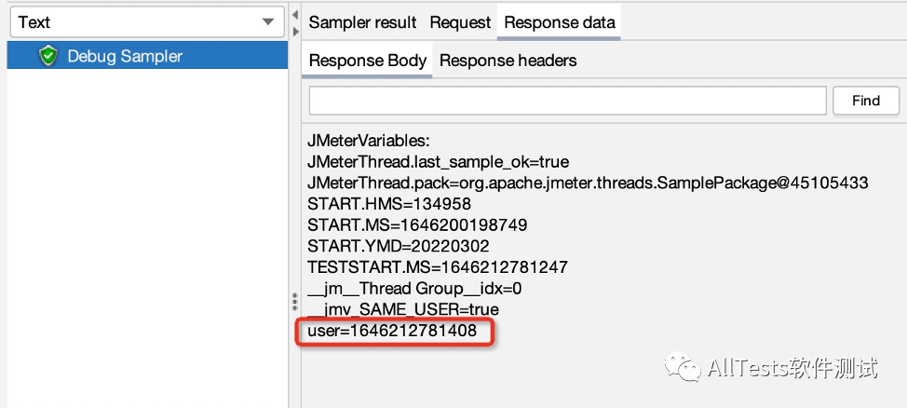Click JMeterThread.last_sample_ok=true line

[x=439, y=161]
